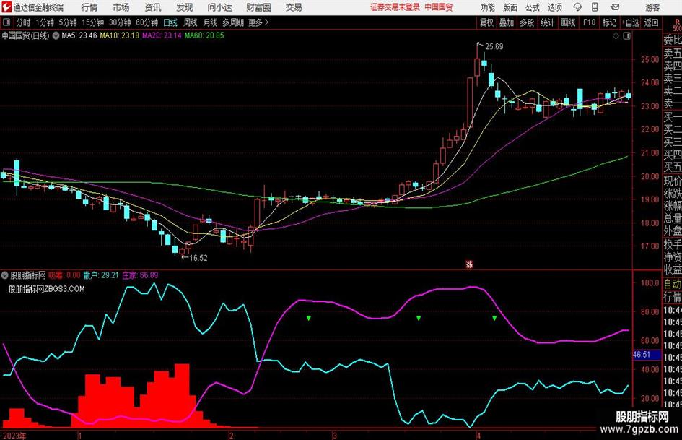Open the mail envelope icon
The image size is (682, 440).
point(615,7)
